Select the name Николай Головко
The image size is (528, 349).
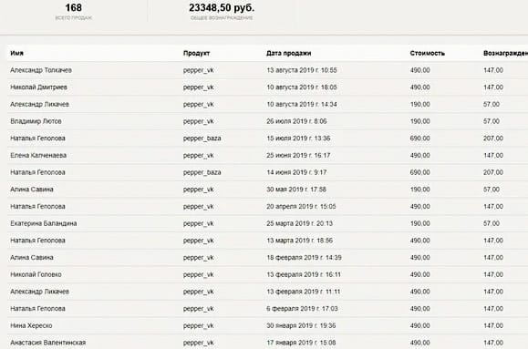coord(36,274)
